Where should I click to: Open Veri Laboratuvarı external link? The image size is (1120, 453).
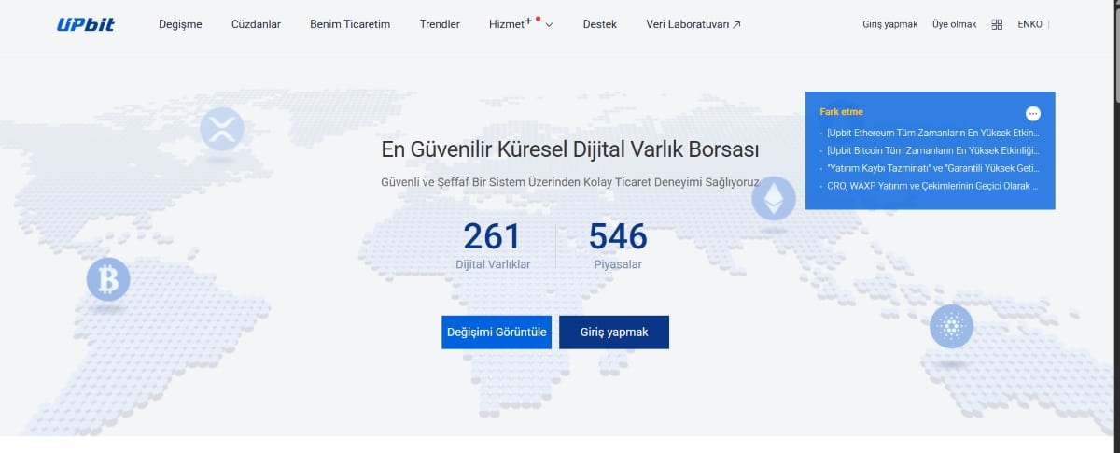coord(693,24)
